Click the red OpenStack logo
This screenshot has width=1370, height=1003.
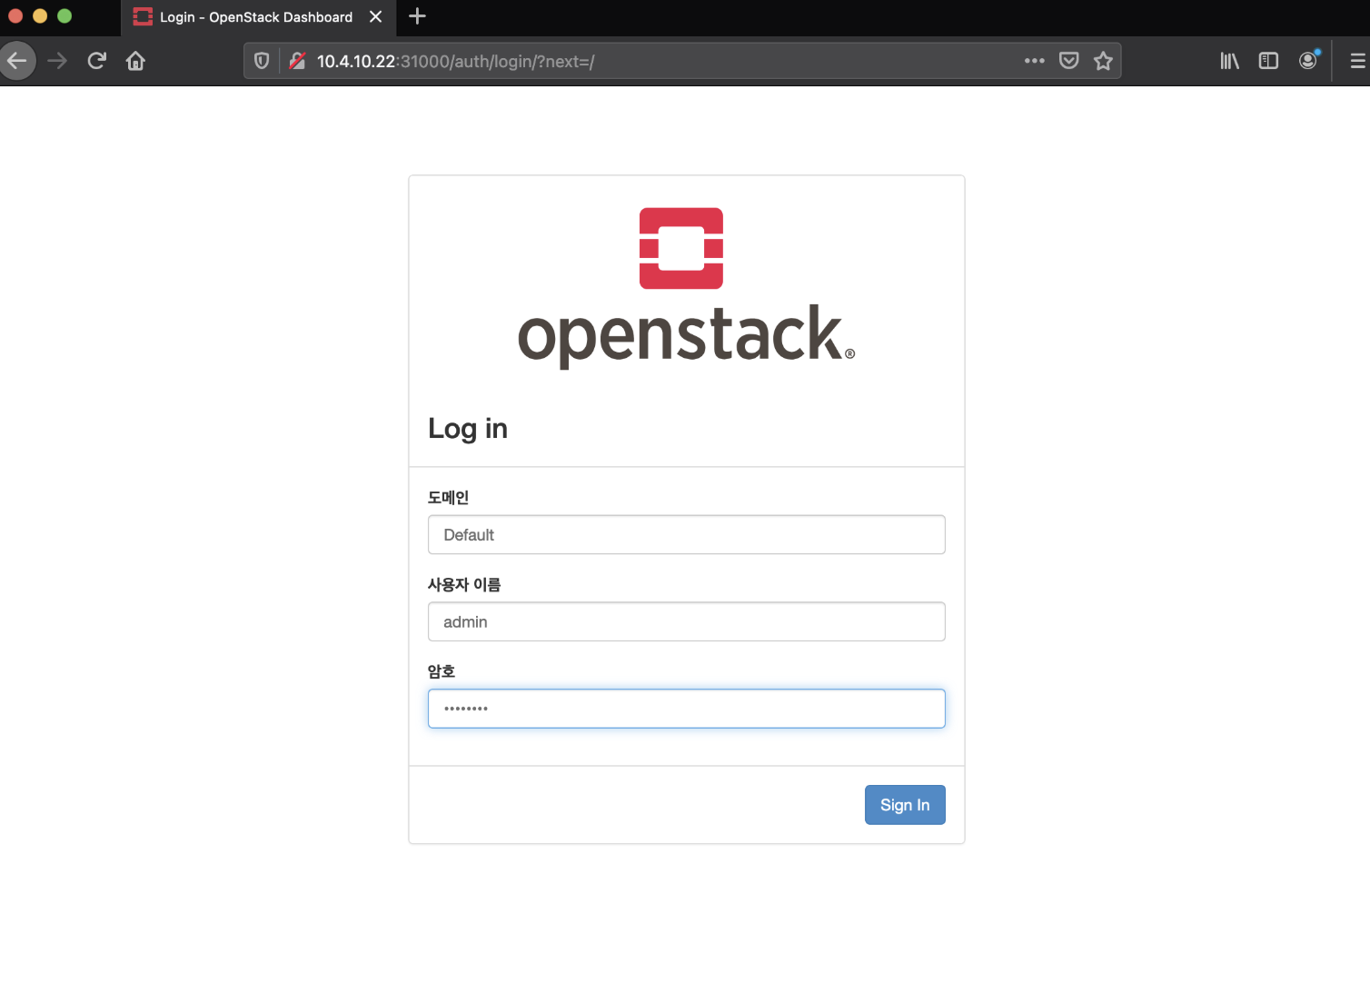coord(681,248)
